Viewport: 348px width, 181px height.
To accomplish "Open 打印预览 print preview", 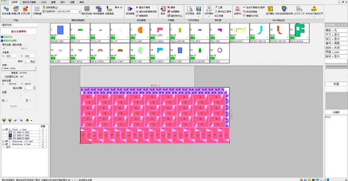I will point(190,11).
